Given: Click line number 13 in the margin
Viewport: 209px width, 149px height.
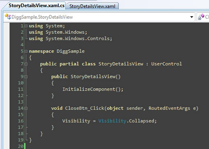Looking at the screenshot, I should click(20, 102).
